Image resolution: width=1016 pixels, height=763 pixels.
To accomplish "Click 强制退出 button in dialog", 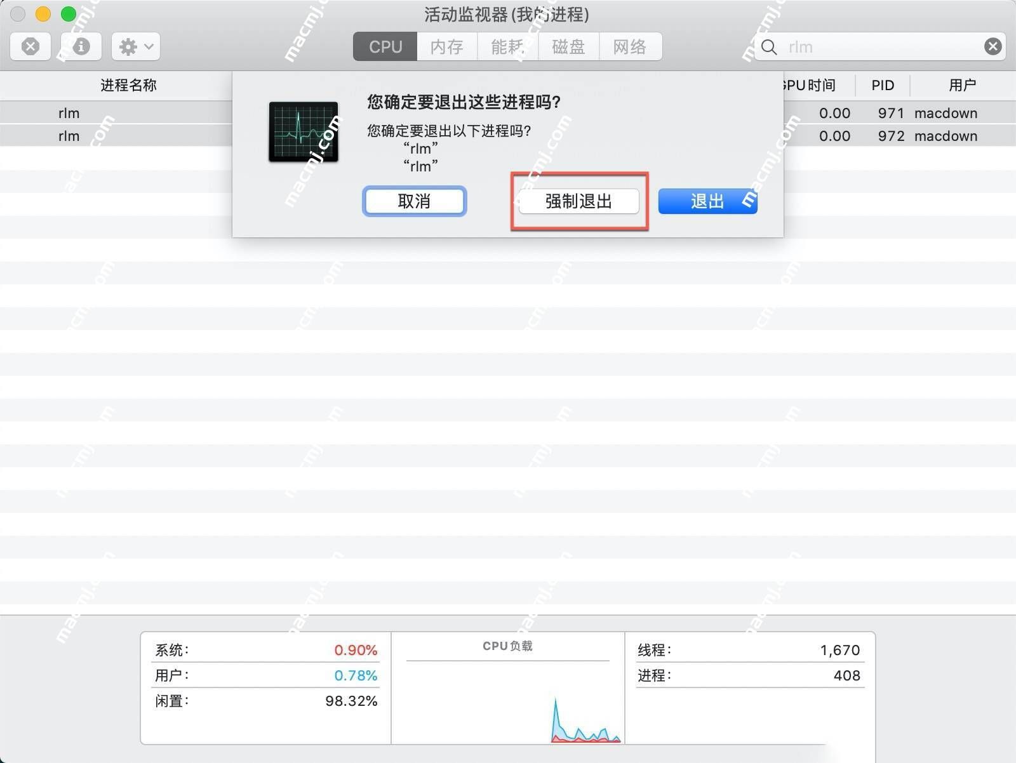I will [578, 201].
